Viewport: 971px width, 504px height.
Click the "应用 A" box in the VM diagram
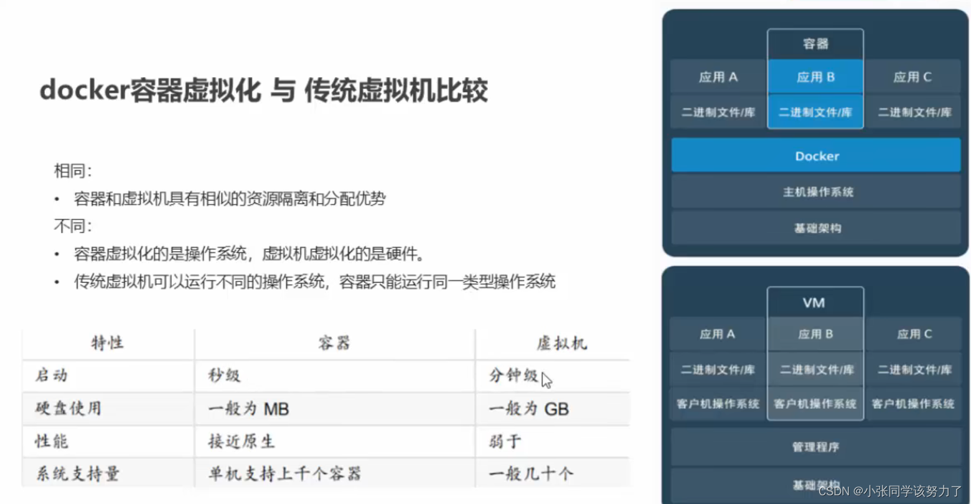718,334
